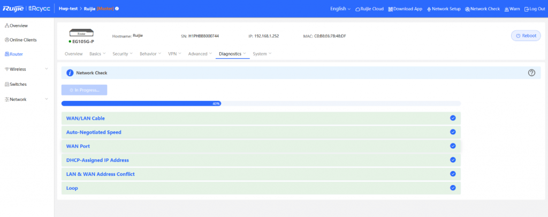
Task: Click the 40% progress bar
Action: point(261,103)
